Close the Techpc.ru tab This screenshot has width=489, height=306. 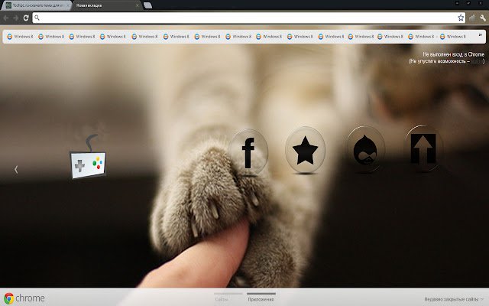click(x=68, y=5)
